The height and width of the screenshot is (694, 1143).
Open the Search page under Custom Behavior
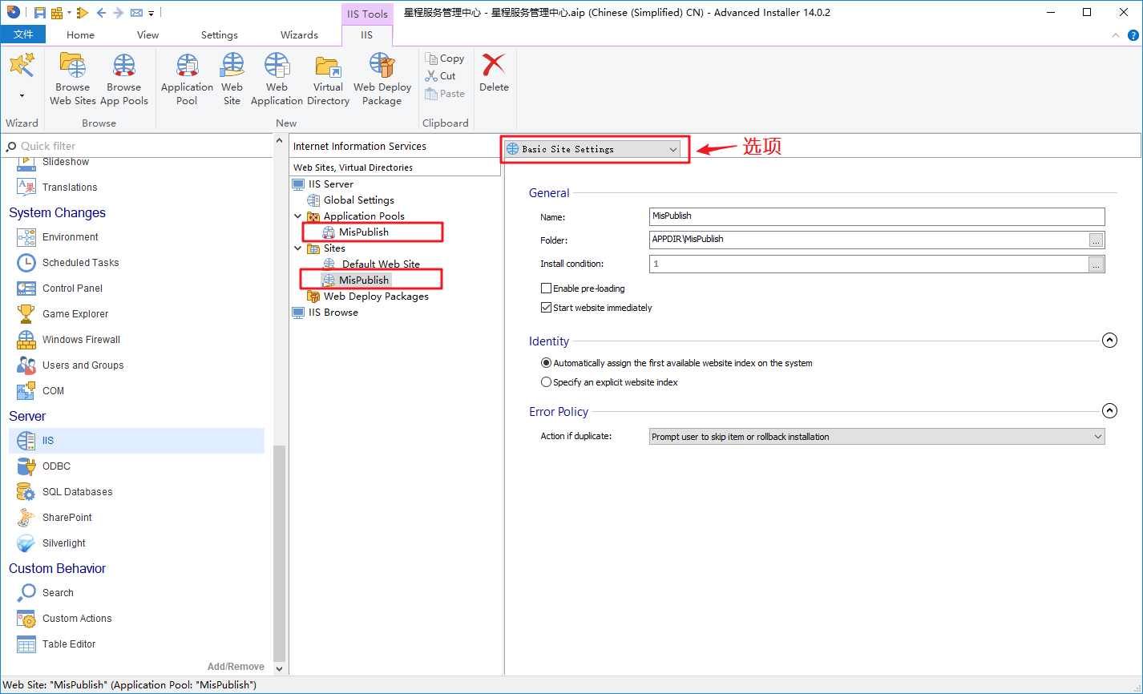pyautogui.click(x=46, y=593)
